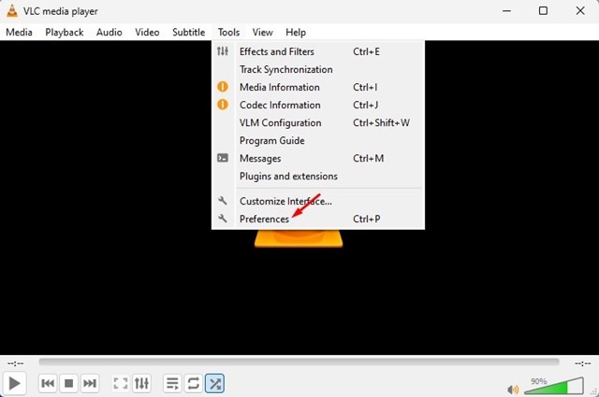Disable the shuffle random button

click(214, 383)
